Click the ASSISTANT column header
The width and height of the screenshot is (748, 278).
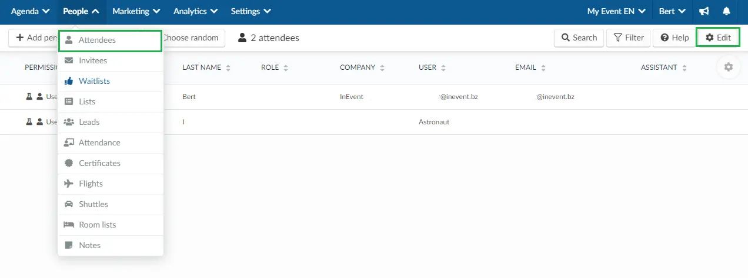click(x=659, y=67)
